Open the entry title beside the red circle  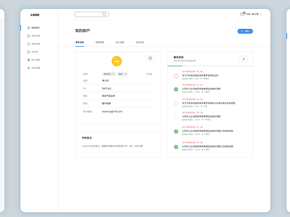(x=200, y=76)
